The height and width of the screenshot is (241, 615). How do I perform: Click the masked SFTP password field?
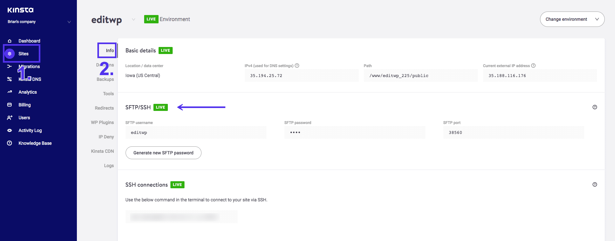tap(355, 132)
